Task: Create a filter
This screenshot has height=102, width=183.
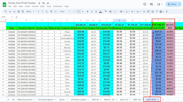Action: pos(157,11)
